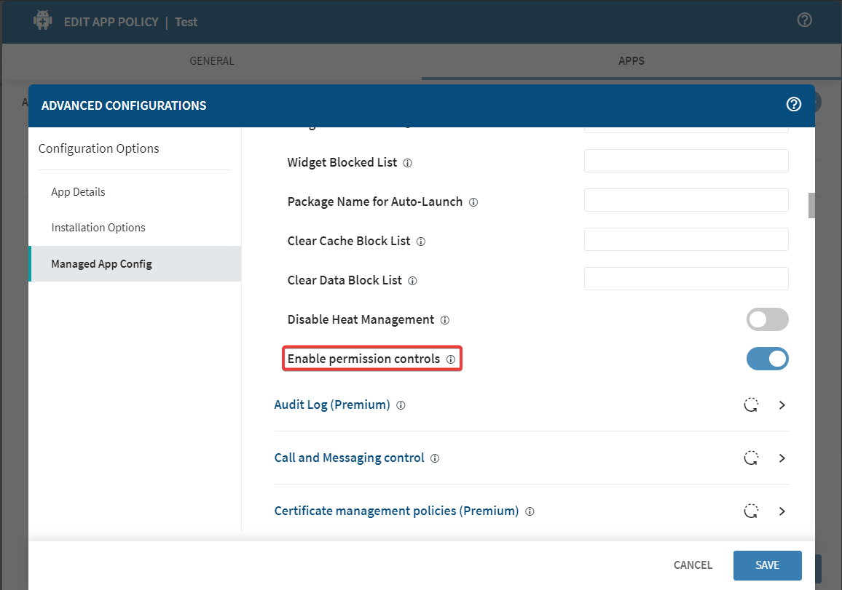Reset Audit Log settings with circular arrow icon
Viewport: 842px width, 590px height.
(751, 405)
